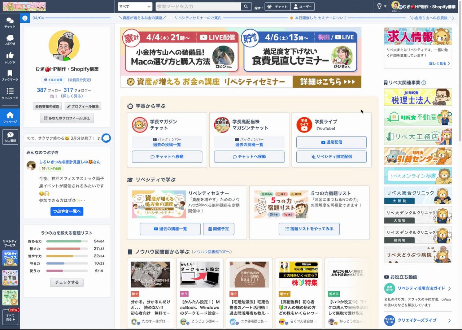Click into the search keyword field
Viewport: 462px width, 330px height.
(x=198, y=6)
